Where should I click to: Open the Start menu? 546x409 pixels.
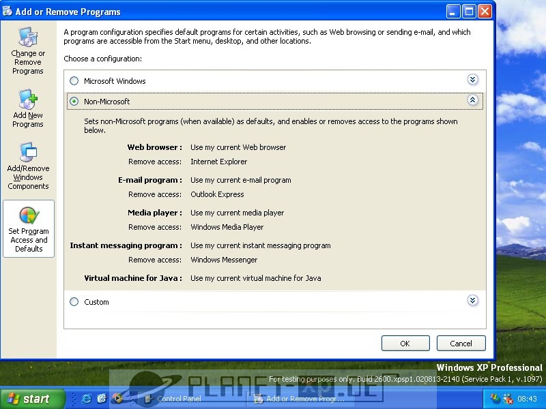[x=33, y=399]
